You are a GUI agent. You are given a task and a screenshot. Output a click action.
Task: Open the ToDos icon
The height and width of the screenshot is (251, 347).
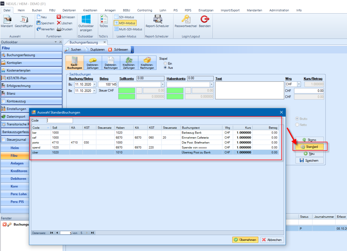(x=103, y=20)
